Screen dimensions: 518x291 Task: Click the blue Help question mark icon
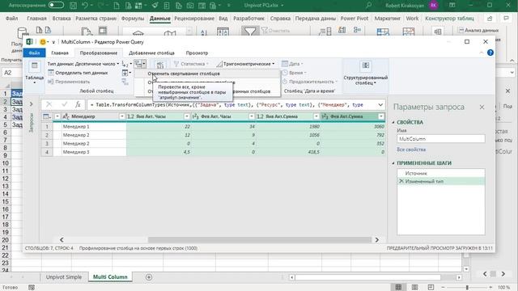(x=490, y=53)
